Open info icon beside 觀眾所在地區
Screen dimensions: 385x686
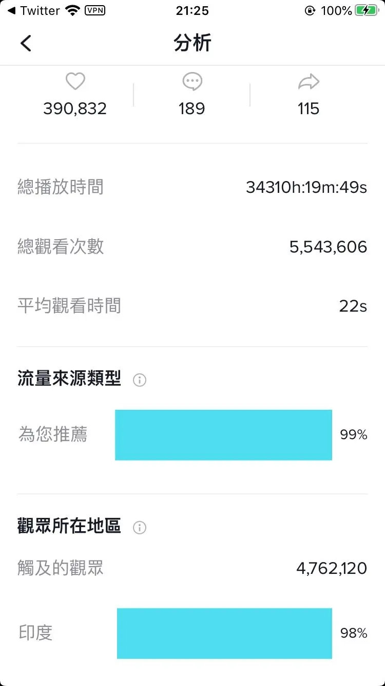pyautogui.click(x=140, y=528)
